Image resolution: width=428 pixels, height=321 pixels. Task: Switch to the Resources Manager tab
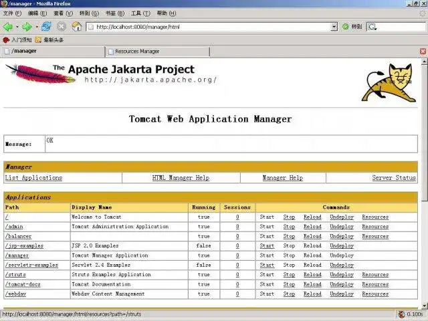(158, 51)
